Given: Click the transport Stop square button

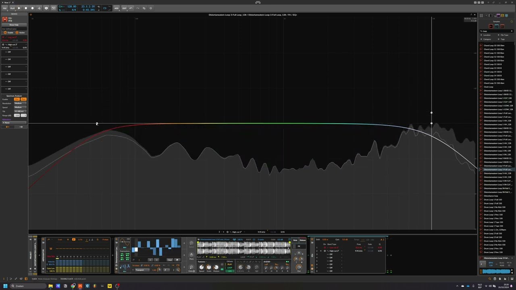Looking at the screenshot, I should (x=26, y=8).
